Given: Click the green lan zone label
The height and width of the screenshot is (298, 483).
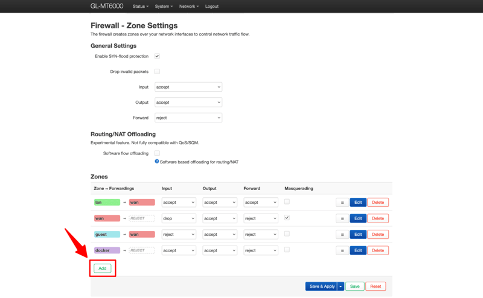Looking at the screenshot, I should pyautogui.click(x=107, y=203).
